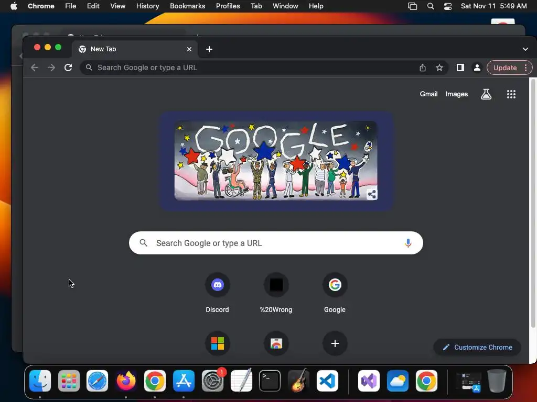Open the Profiles menu
The height and width of the screenshot is (402, 537).
(228, 6)
